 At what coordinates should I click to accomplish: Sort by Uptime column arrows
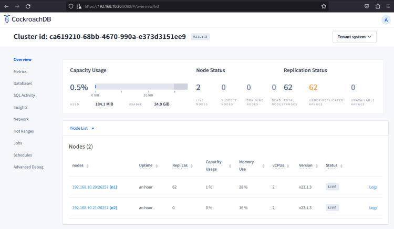[156, 165]
